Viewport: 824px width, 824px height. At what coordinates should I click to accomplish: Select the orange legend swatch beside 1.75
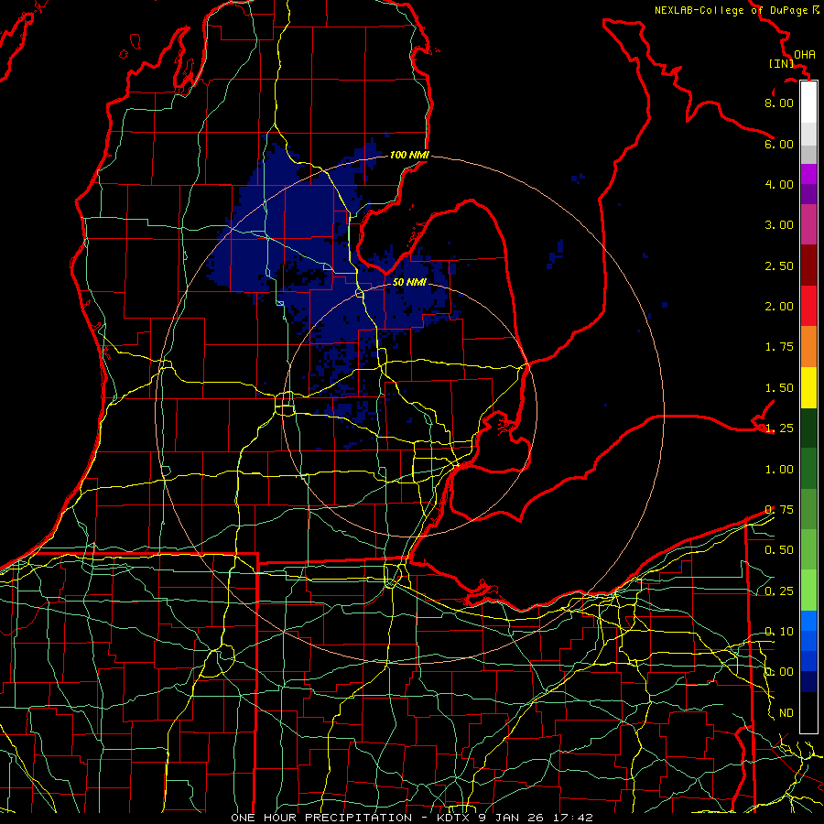tap(808, 347)
